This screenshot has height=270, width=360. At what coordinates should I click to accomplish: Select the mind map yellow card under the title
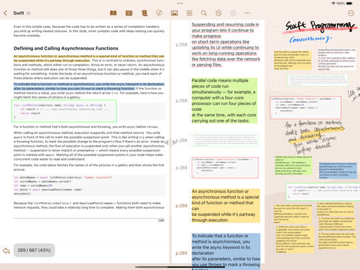coord(293,60)
